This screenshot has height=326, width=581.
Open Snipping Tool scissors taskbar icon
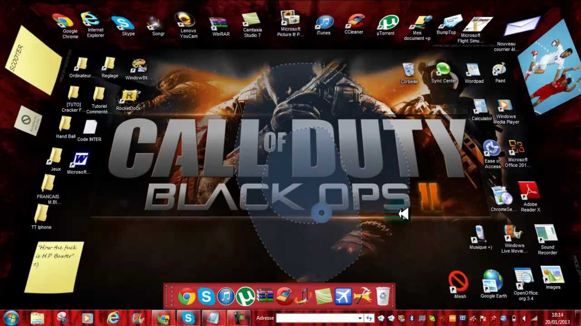62,318
